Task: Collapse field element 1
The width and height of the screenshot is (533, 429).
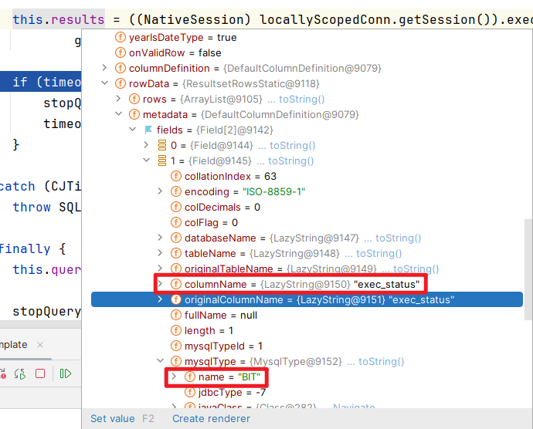Action: (x=147, y=160)
